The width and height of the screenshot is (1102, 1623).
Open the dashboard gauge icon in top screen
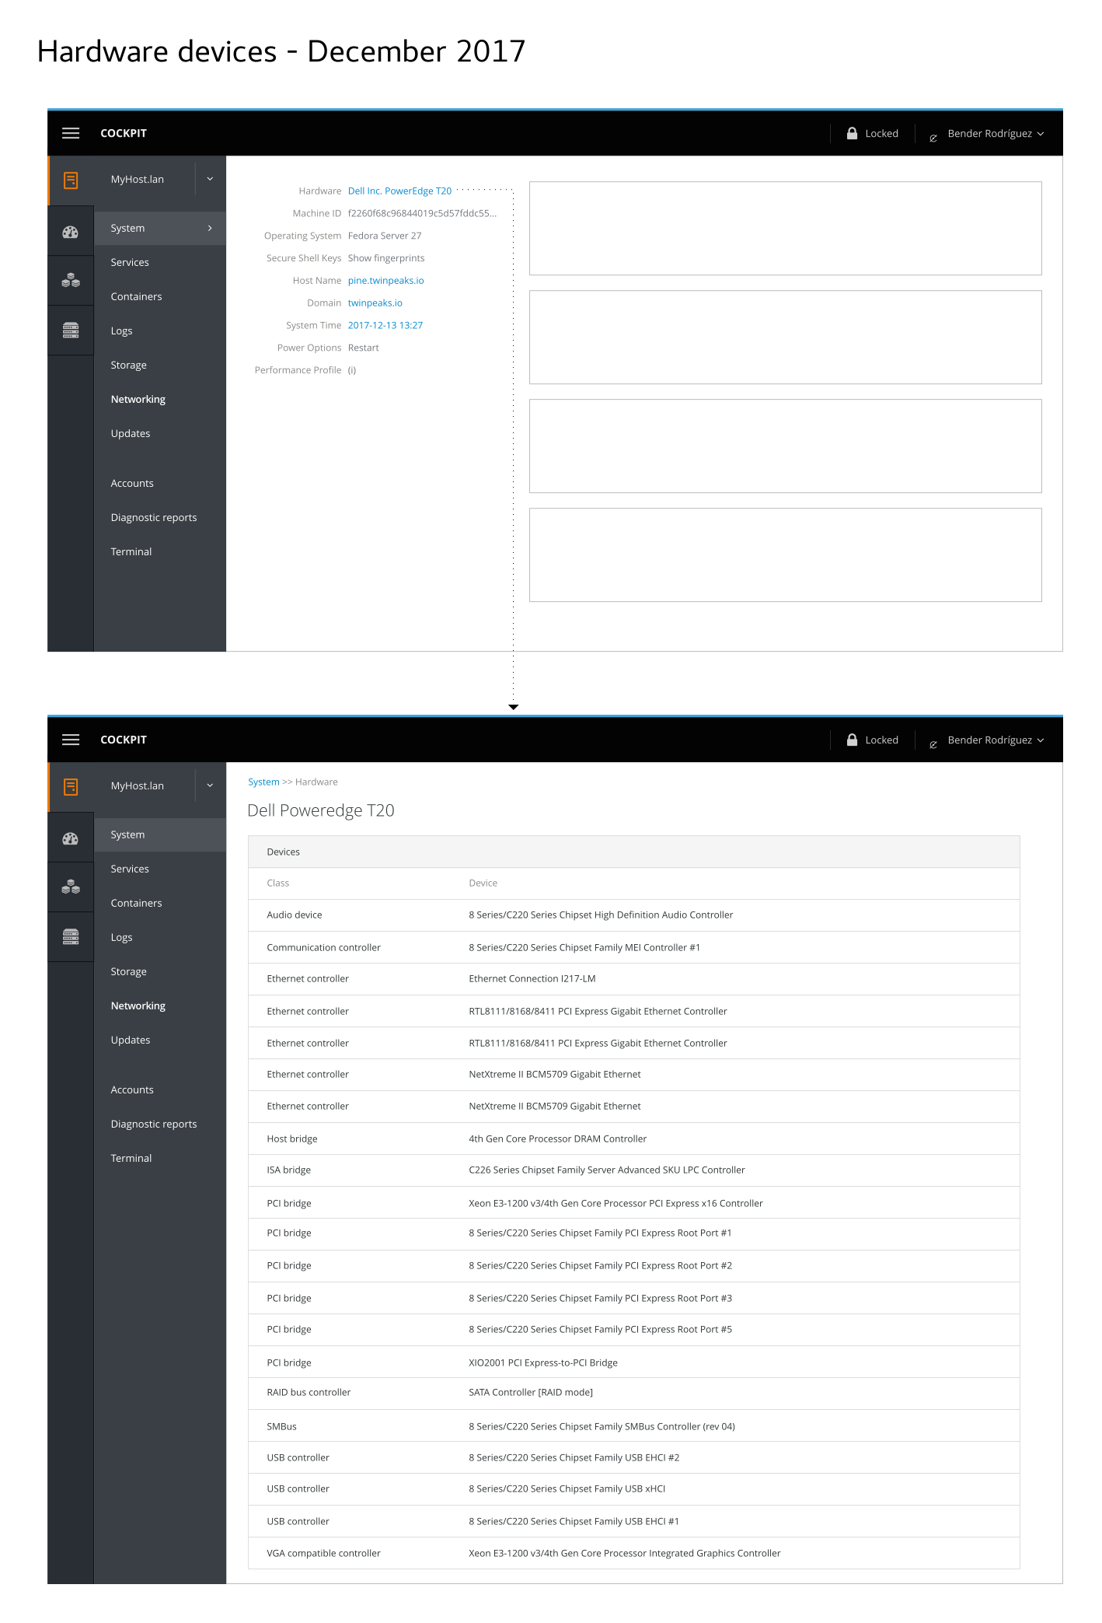coord(71,232)
